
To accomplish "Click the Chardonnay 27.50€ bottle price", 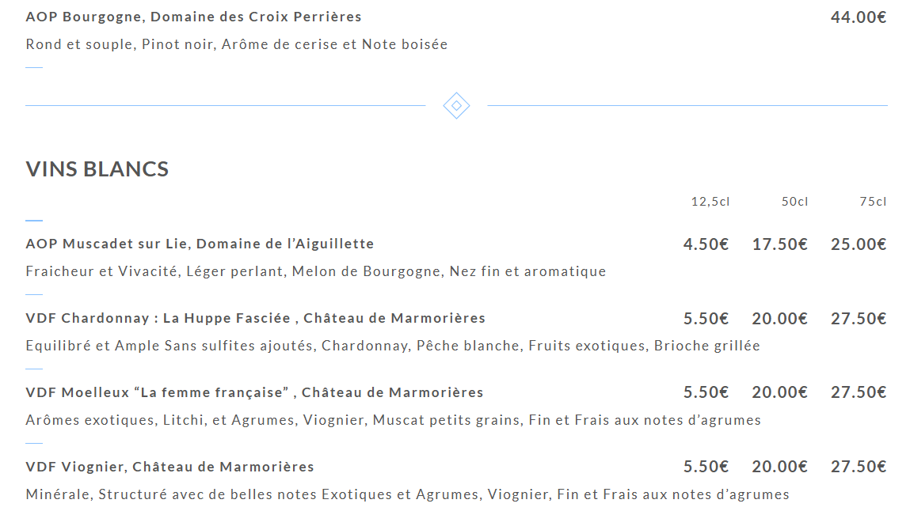I will 858,319.
